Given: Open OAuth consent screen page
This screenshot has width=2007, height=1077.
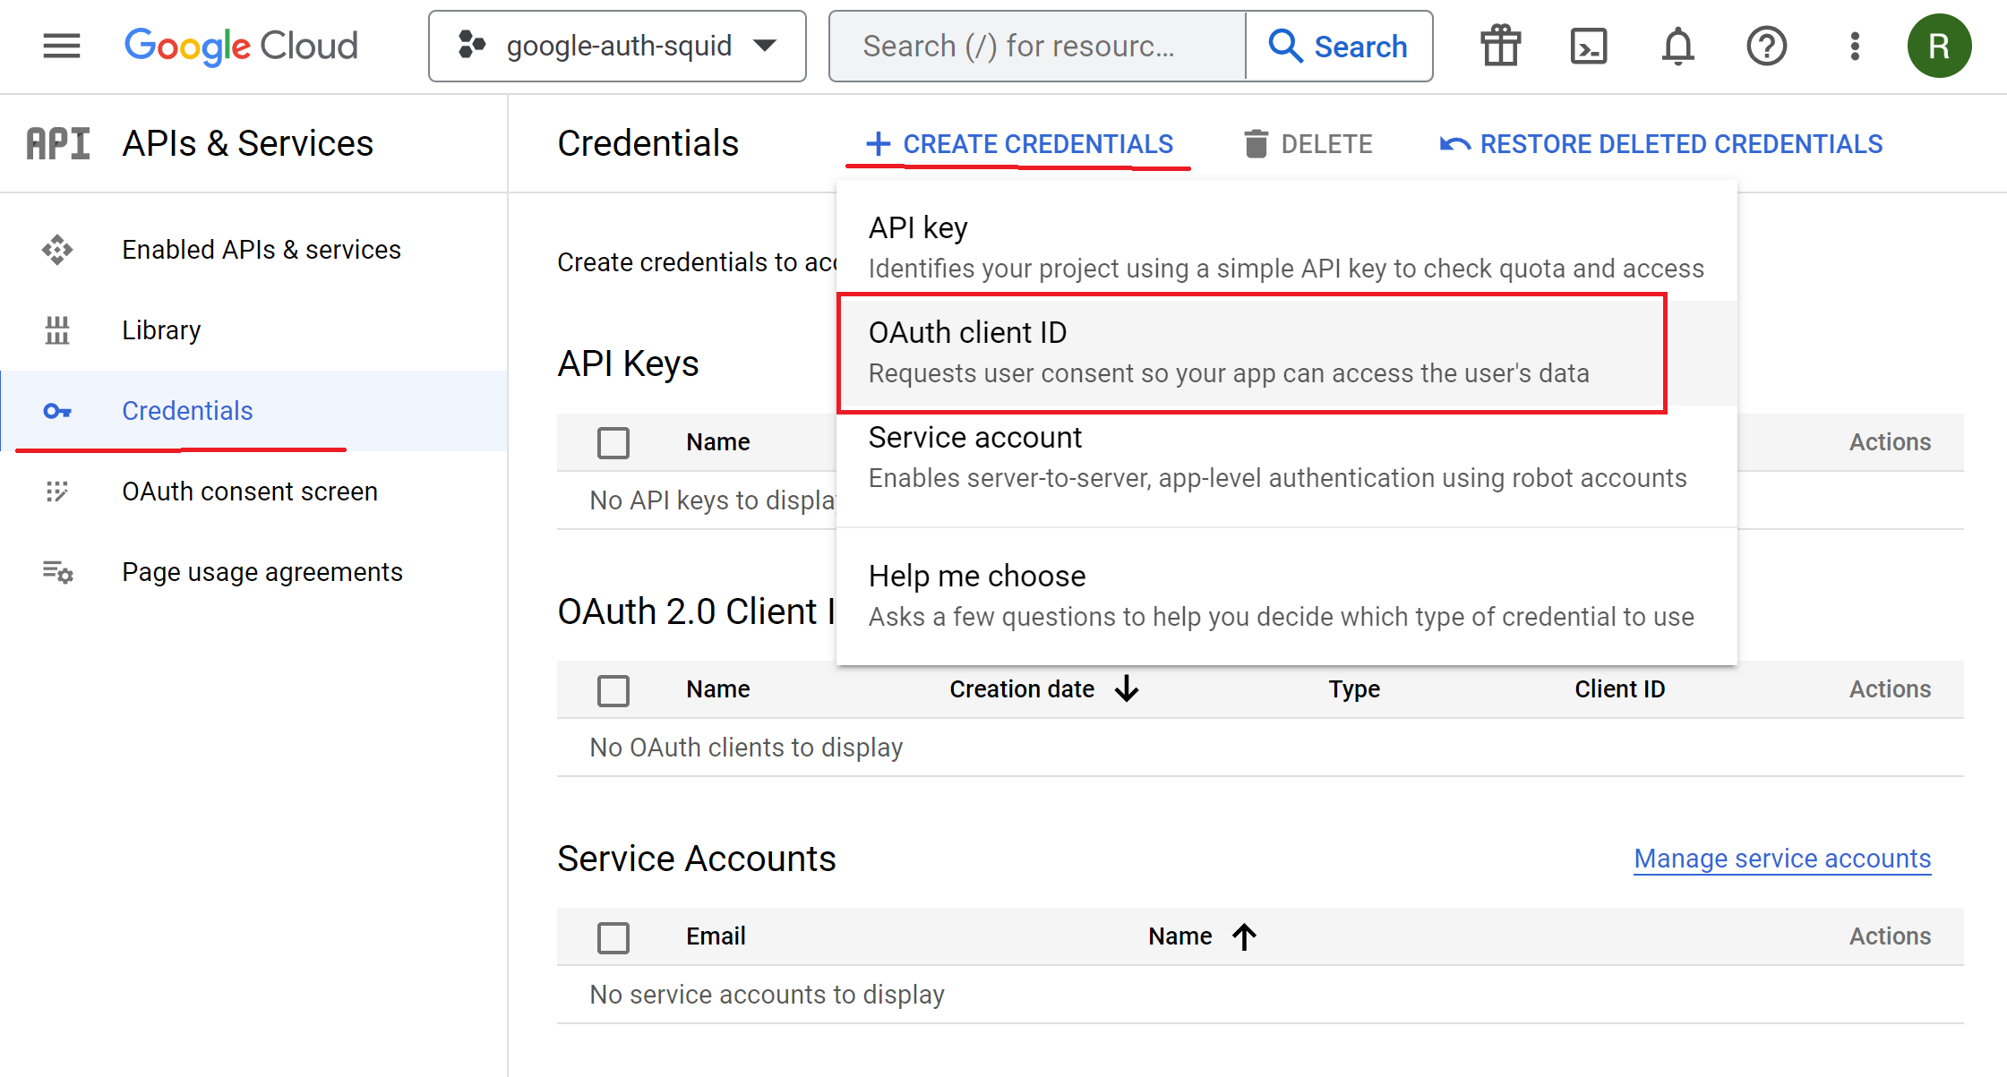Looking at the screenshot, I should pos(254,491).
